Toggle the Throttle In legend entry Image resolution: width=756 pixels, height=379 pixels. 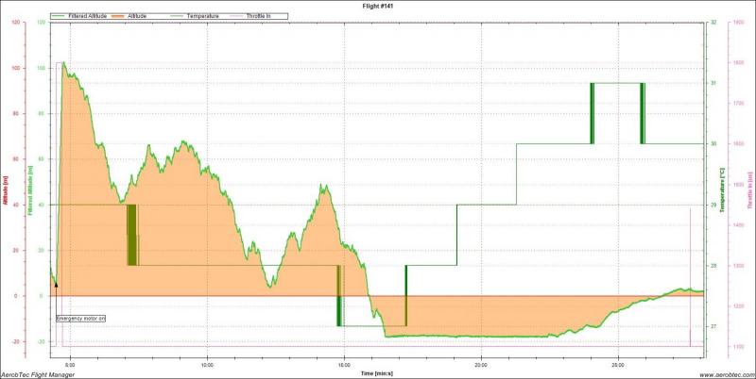(x=258, y=16)
